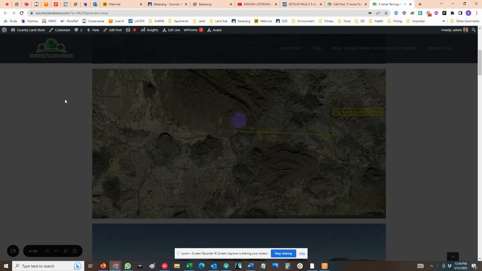
Task: Click the scroll-to-top arrow button
Action: coord(453,257)
